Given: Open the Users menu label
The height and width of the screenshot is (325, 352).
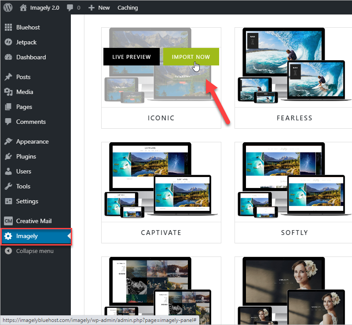Looking at the screenshot, I should [x=24, y=171].
